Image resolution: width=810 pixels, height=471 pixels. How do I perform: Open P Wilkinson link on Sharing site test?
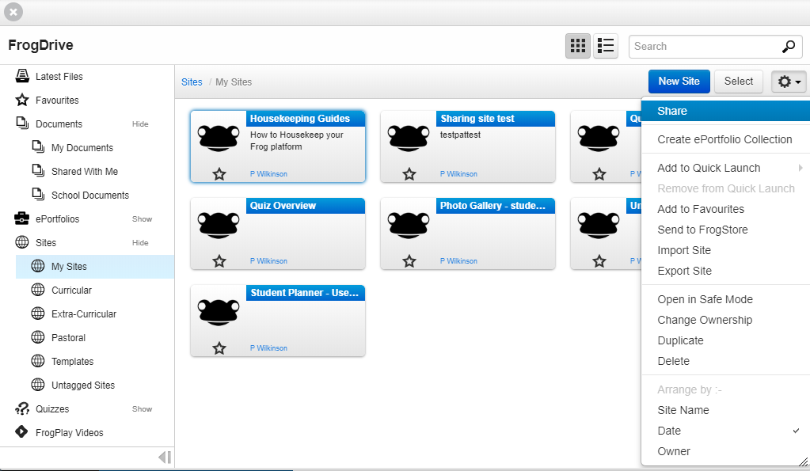click(458, 174)
